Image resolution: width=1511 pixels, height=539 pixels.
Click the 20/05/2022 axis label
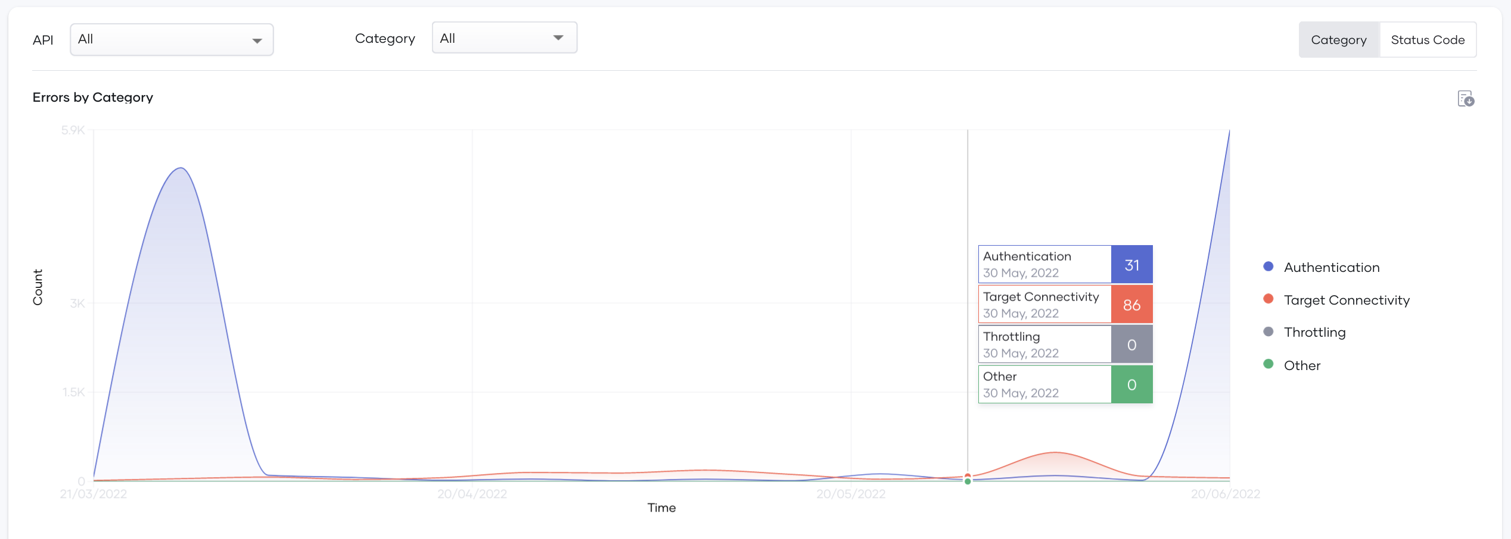click(851, 494)
